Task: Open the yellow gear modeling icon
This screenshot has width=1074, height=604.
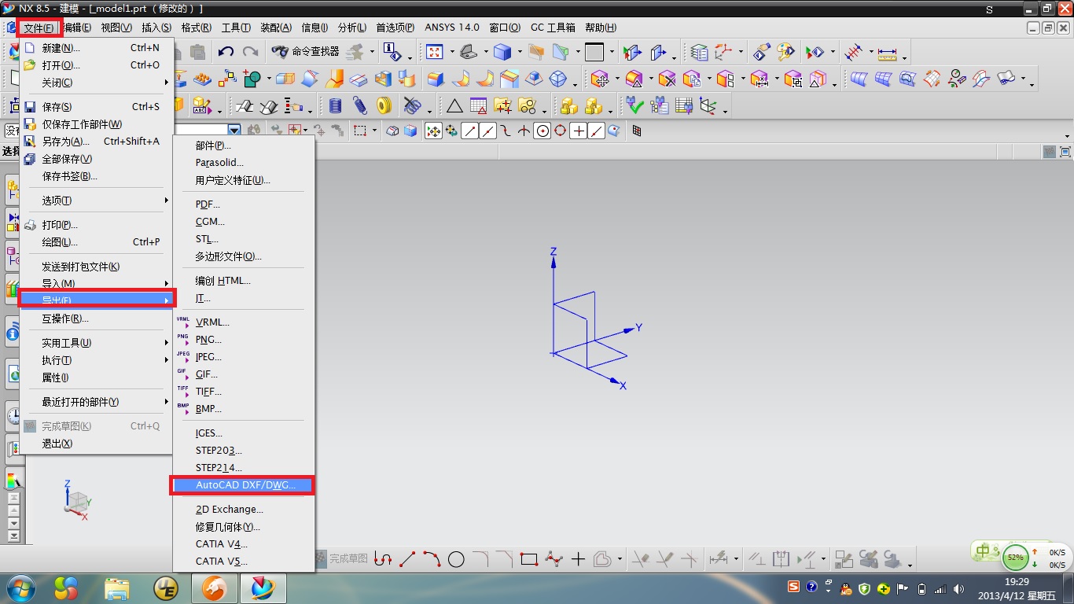Action: [384, 105]
